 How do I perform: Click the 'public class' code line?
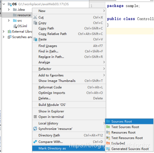[130, 19]
